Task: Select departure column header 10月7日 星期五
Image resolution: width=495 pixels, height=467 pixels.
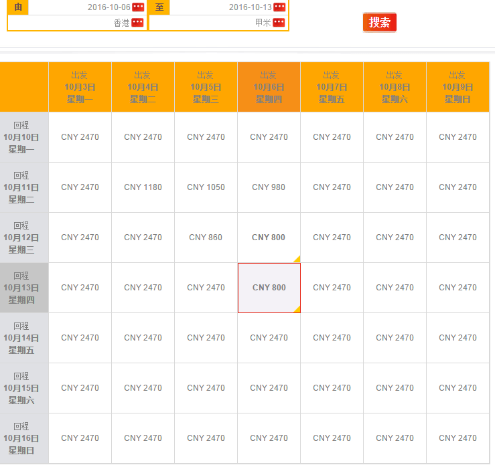Action: [x=332, y=87]
